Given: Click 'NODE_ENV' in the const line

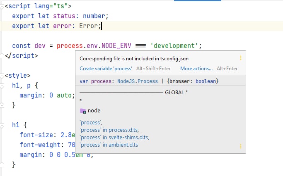Looking at the screenshot, I should tap(116, 46).
